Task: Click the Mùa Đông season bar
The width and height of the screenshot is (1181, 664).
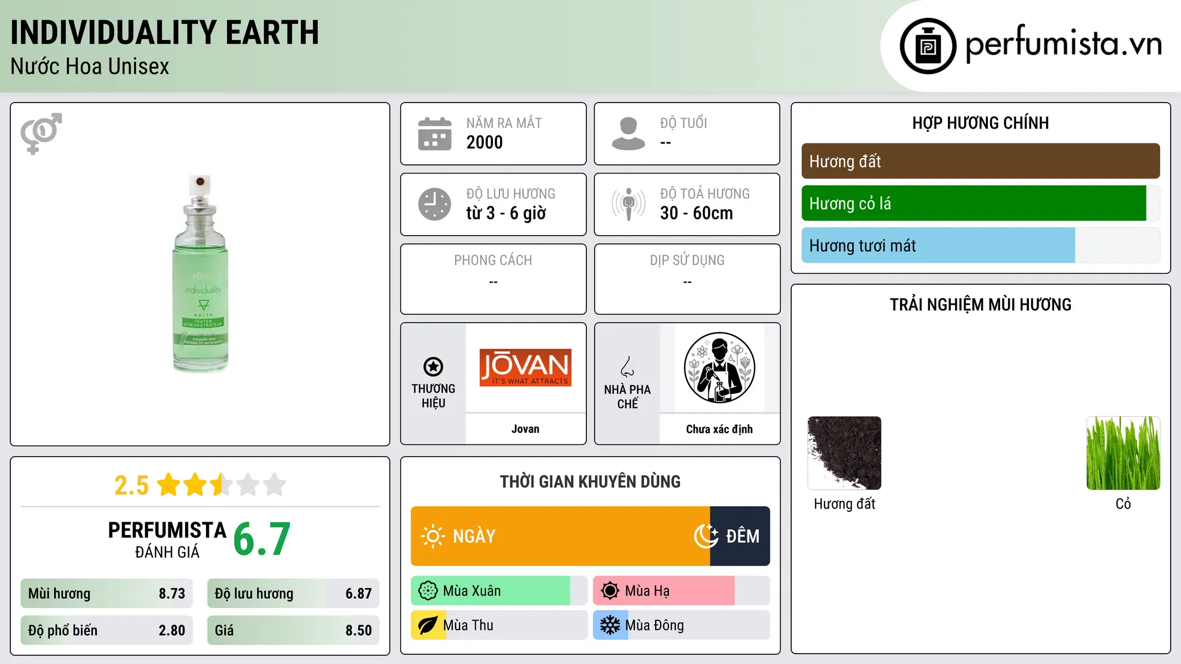Action: tap(682, 625)
